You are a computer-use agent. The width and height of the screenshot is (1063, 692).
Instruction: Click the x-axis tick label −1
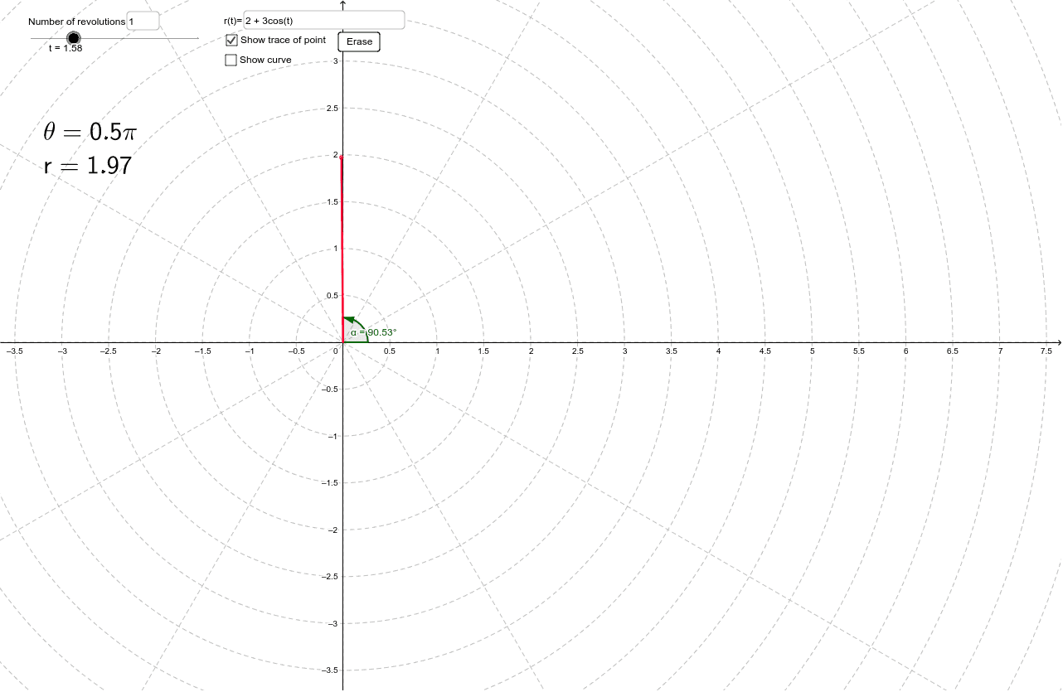click(249, 351)
